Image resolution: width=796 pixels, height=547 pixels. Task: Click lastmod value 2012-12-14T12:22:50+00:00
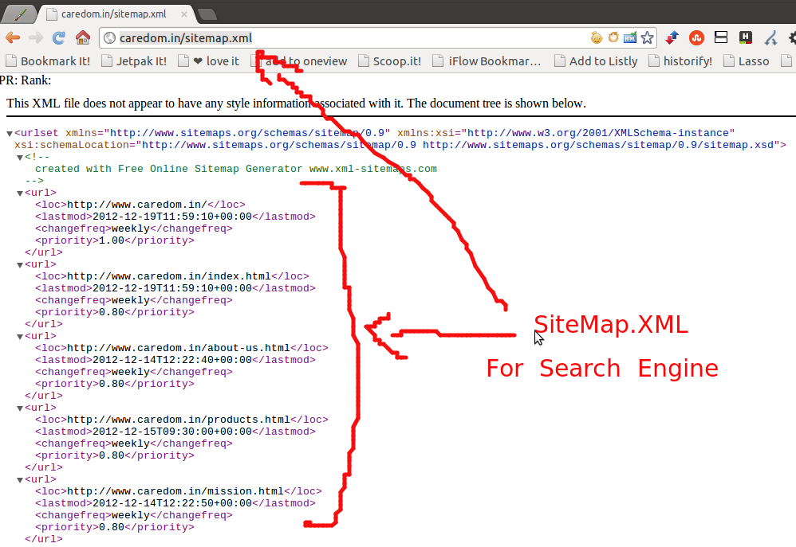[x=172, y=503]
